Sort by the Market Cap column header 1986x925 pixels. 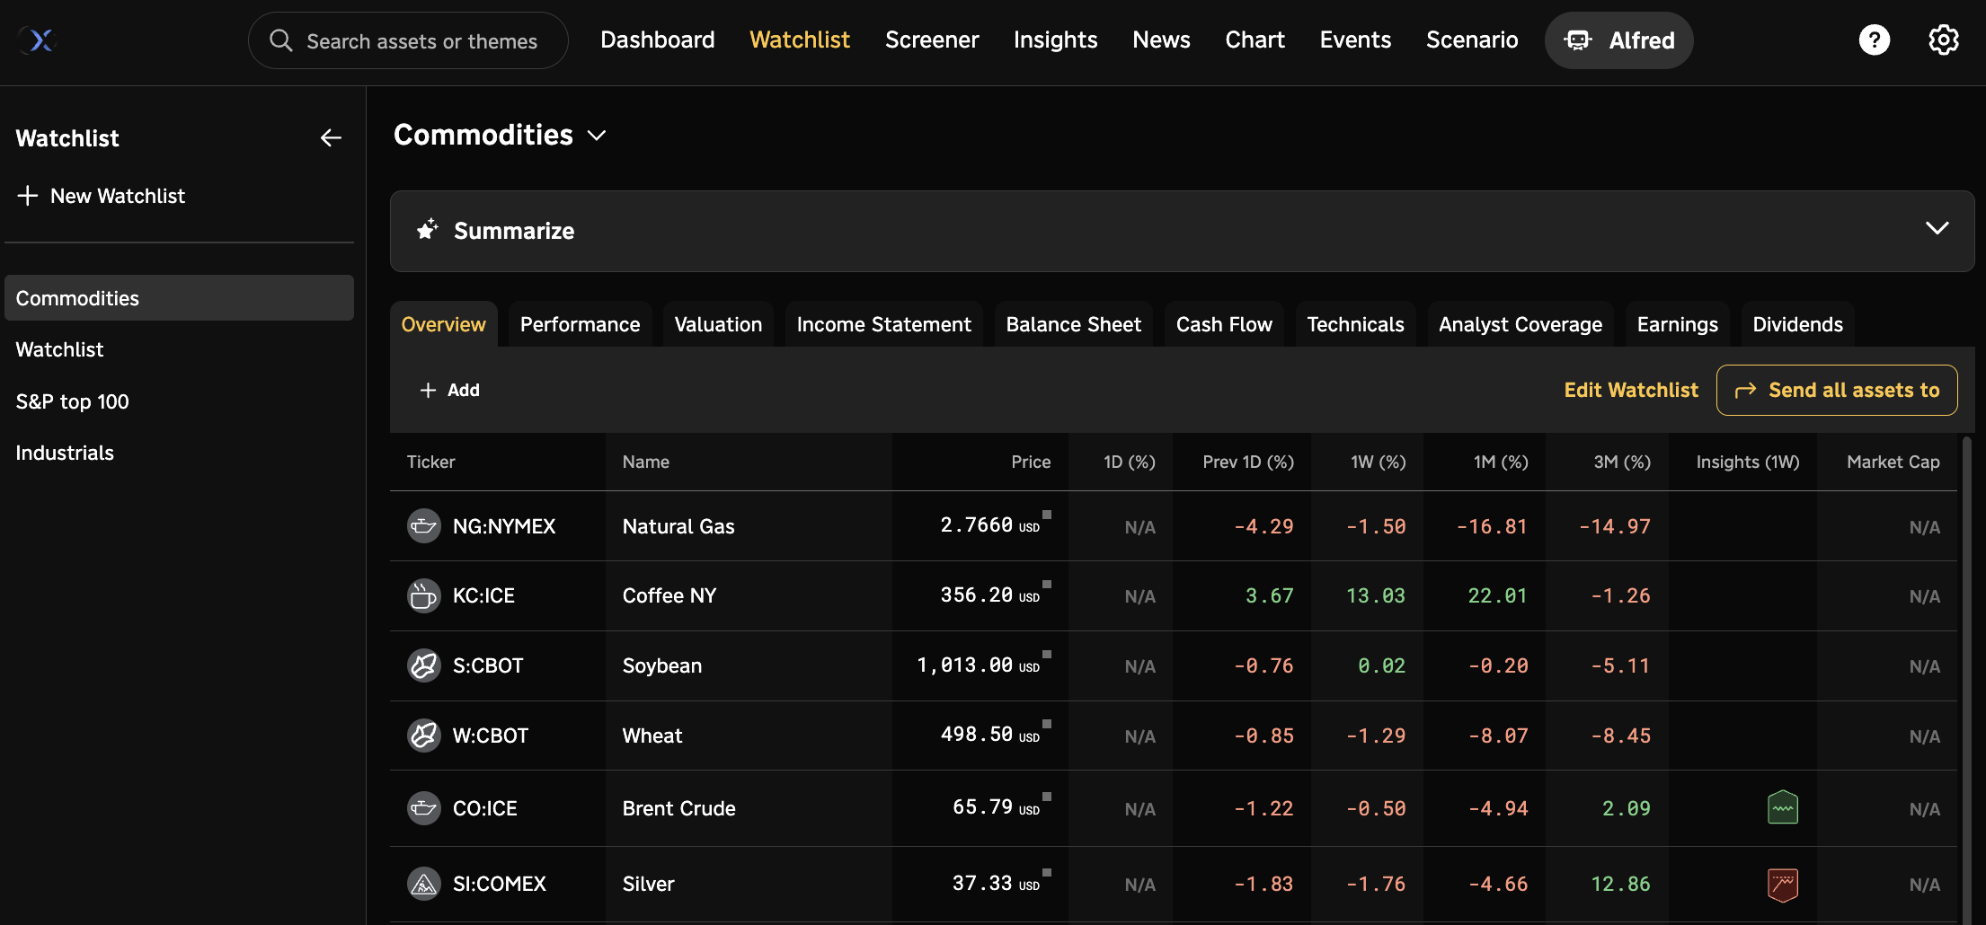point(1893,462)
